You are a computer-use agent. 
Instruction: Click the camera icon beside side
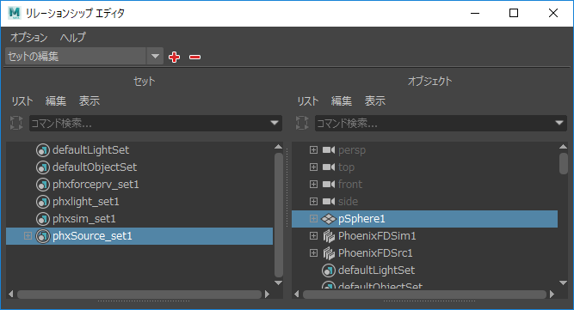(329, 201)
